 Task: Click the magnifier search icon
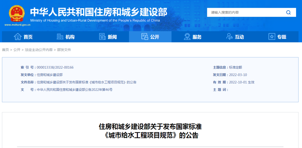click(288, 12)
